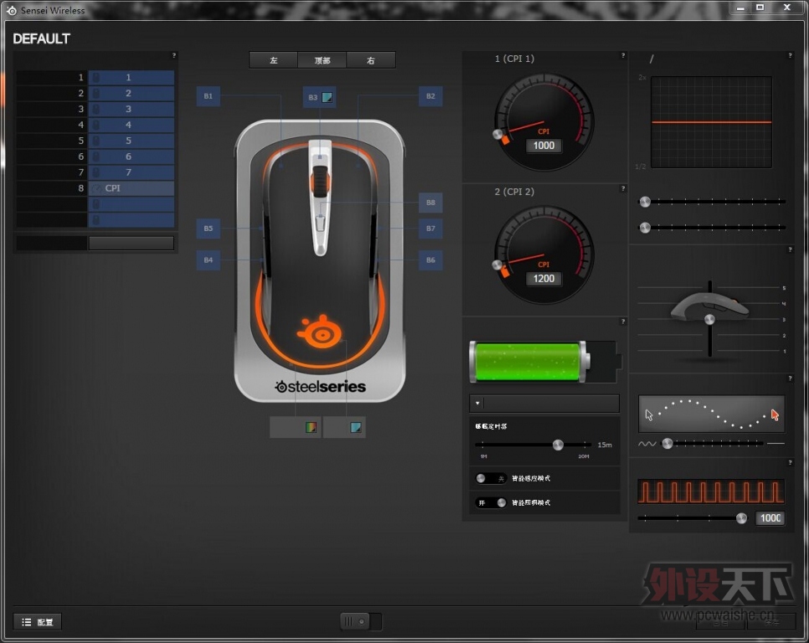Select the B6 side button label
Image resolution: width=809 pixels, height=643 pixels.
click(x=430, y=260)
